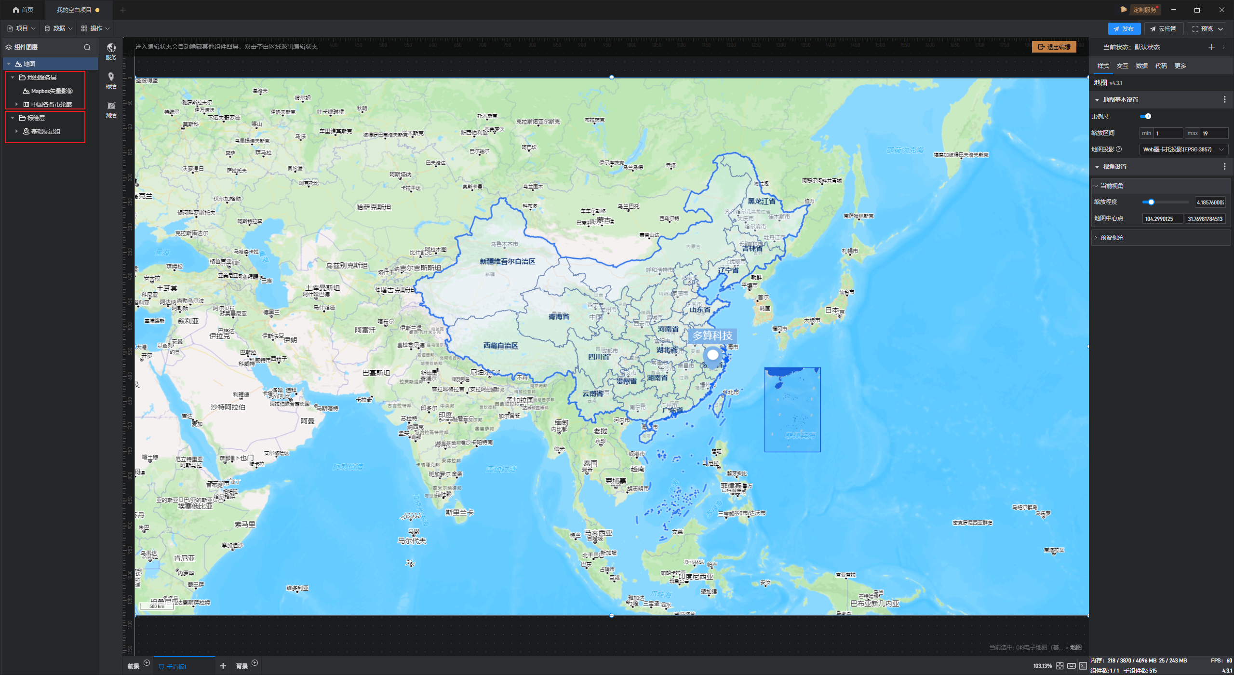This screenshot has height=675, width=1234.
Task: Click the 退出编辑 button
Action: (x=1054, y=47)
